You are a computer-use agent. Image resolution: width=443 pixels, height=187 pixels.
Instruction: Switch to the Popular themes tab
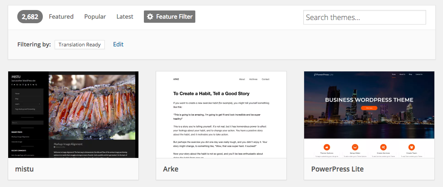tap(95, 17)
